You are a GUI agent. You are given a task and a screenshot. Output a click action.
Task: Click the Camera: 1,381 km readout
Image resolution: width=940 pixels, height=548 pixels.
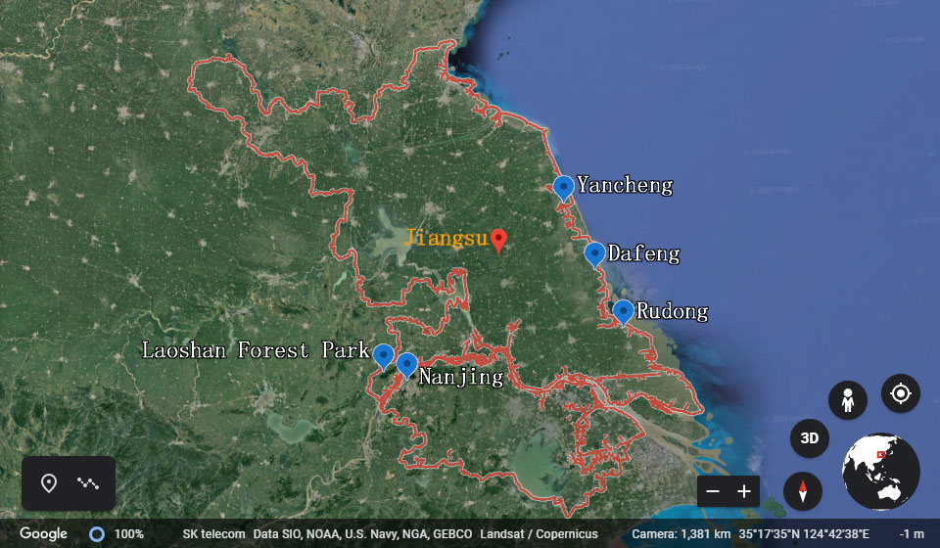click(x=681, y=534)
